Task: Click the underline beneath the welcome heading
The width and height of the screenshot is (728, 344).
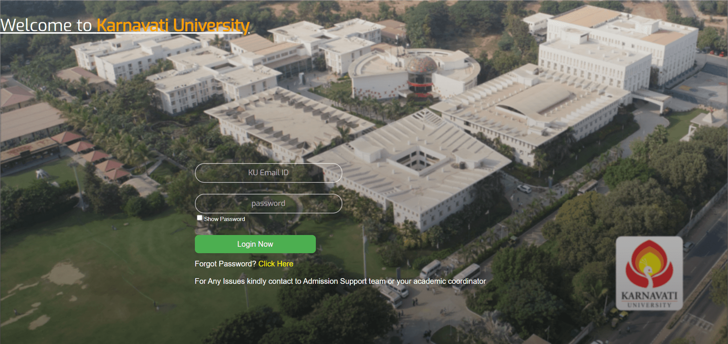Action: [121, 33]
